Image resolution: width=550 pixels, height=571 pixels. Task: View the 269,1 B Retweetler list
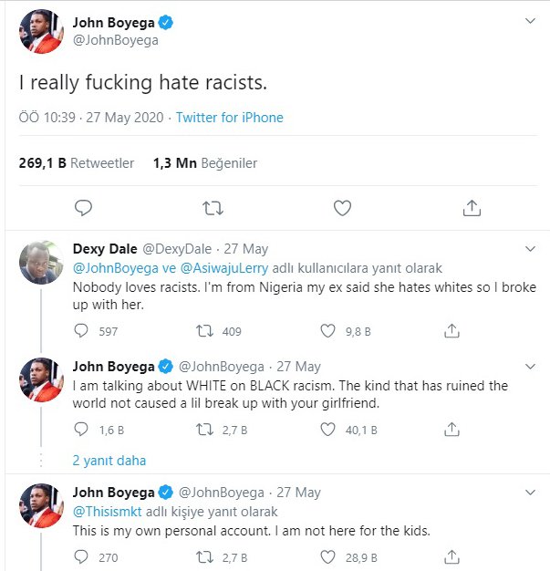coord(77,163)
